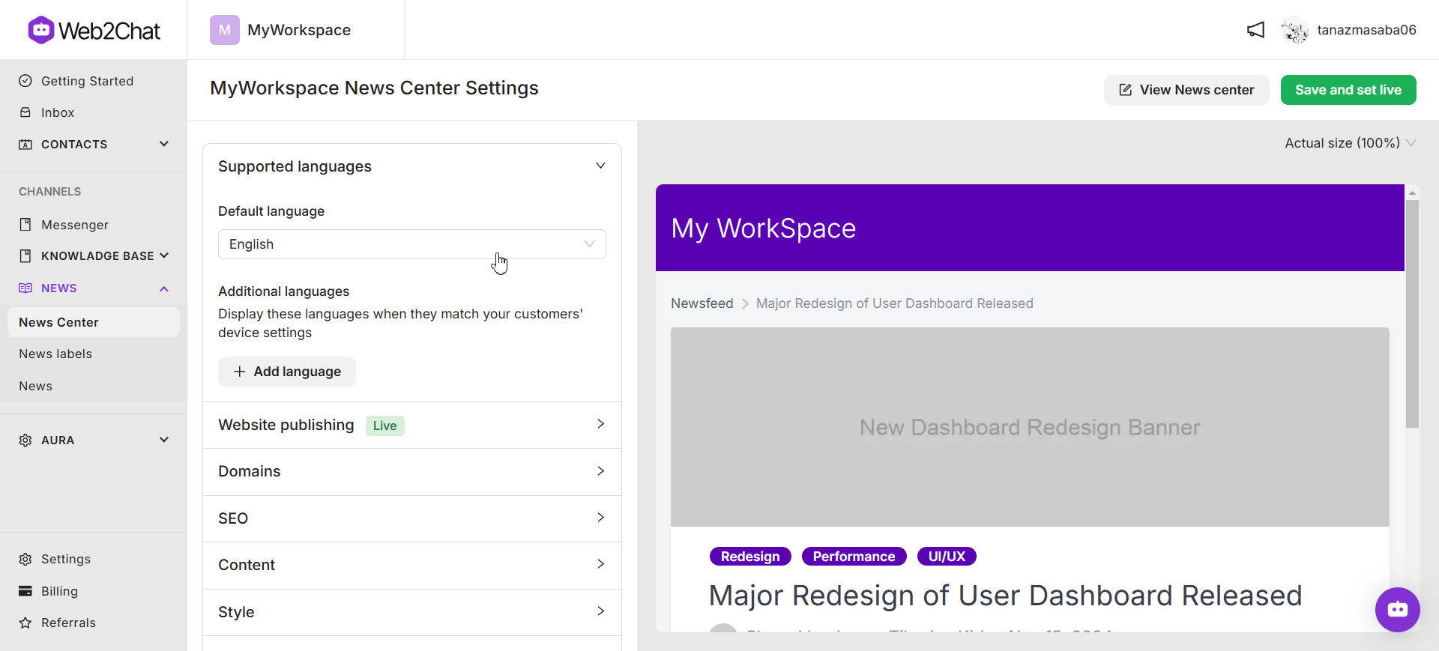
Task: Open News labels page
Action: coord(55,354)
